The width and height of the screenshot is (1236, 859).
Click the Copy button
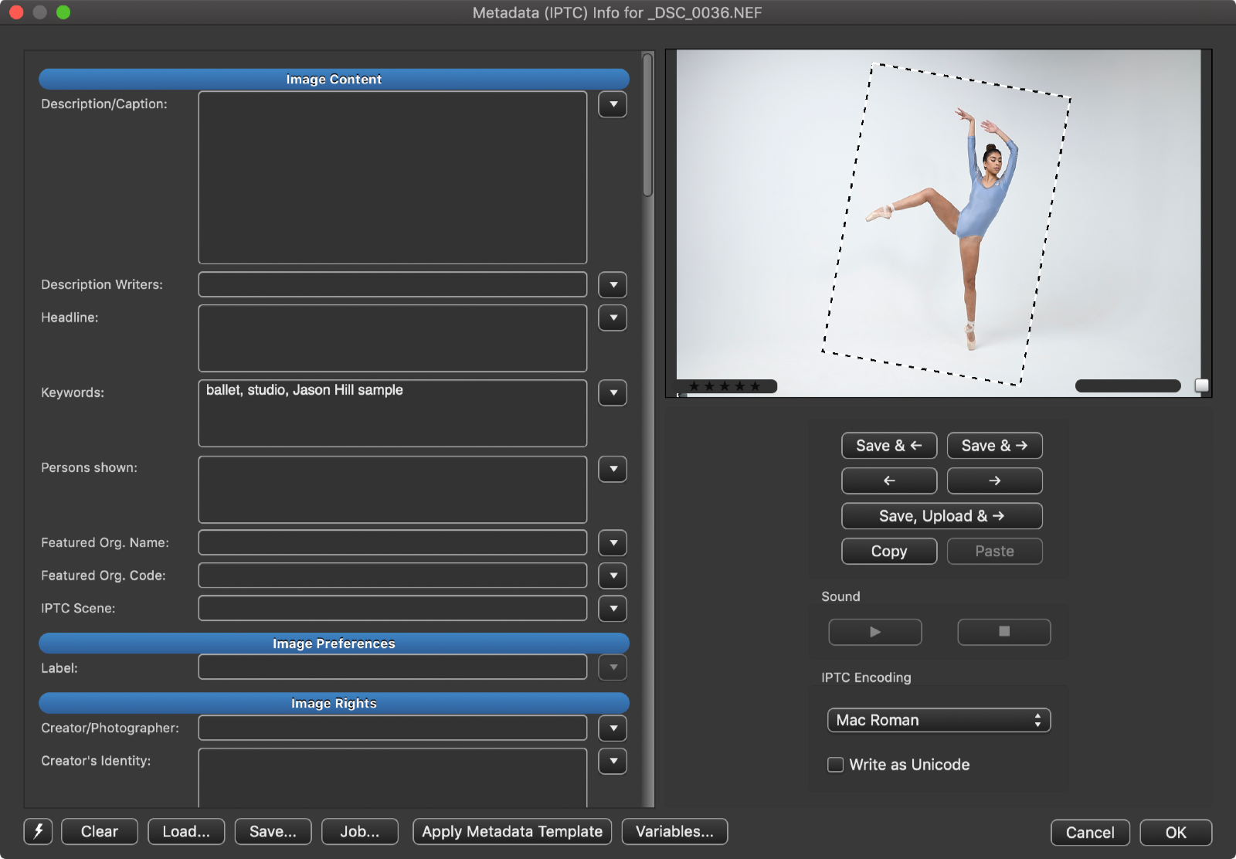pos(889,552)
